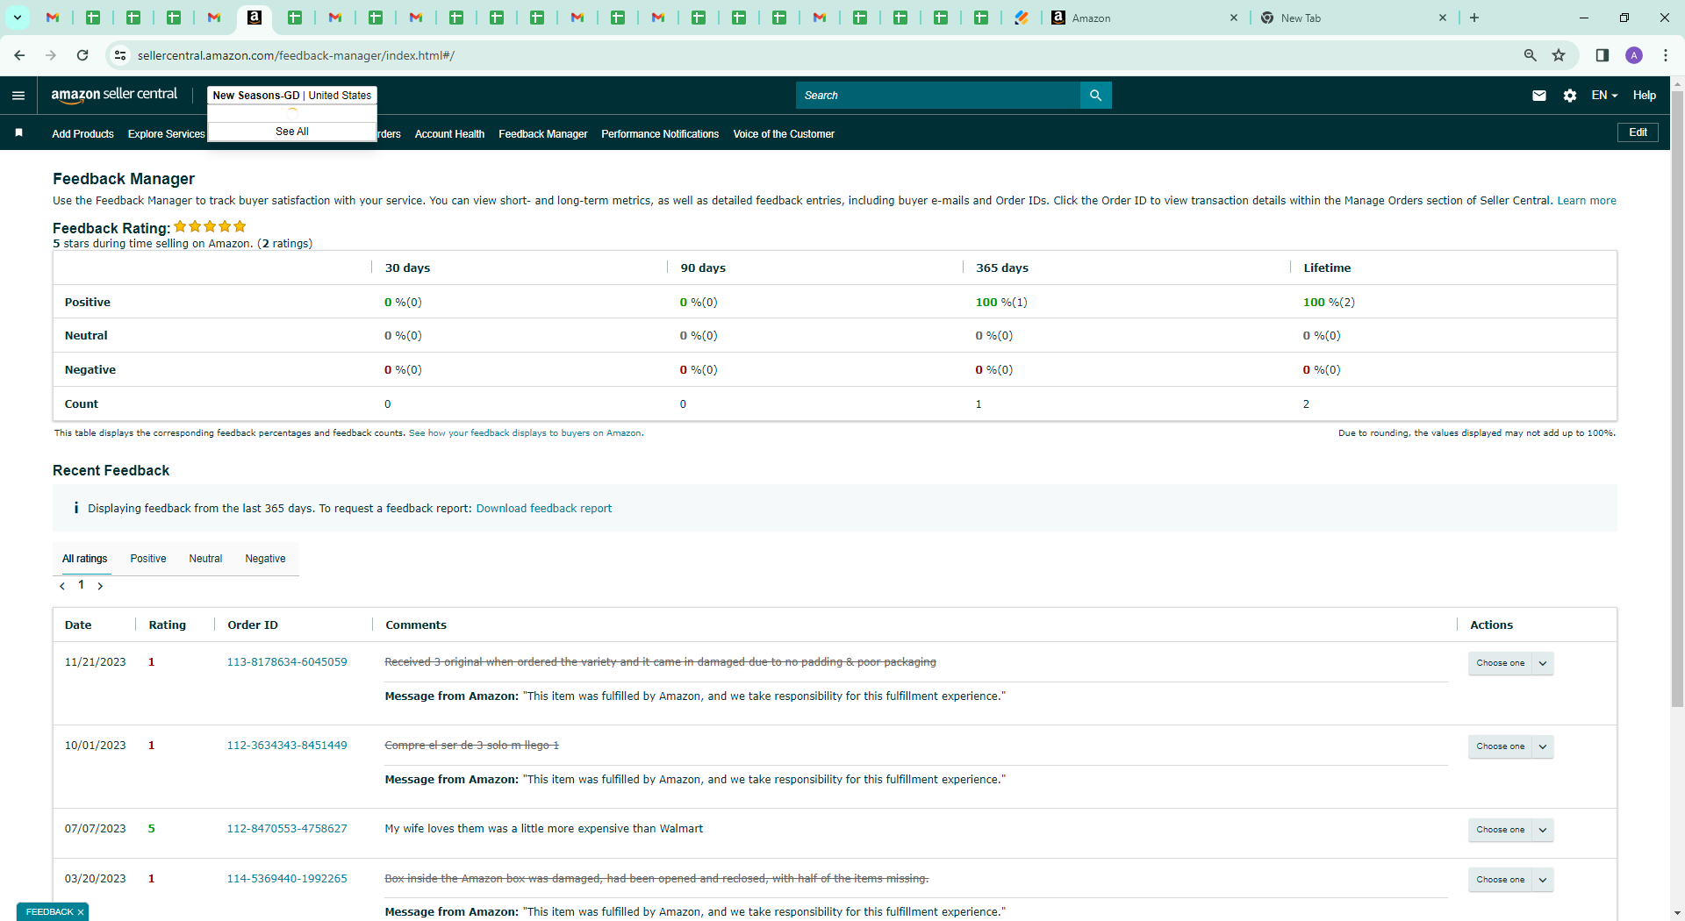Click the Learn more link
This screenshot has height=921, width=1685.
click(1586, 201)
